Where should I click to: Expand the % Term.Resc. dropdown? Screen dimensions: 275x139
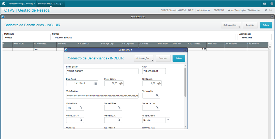click(168, 120)
